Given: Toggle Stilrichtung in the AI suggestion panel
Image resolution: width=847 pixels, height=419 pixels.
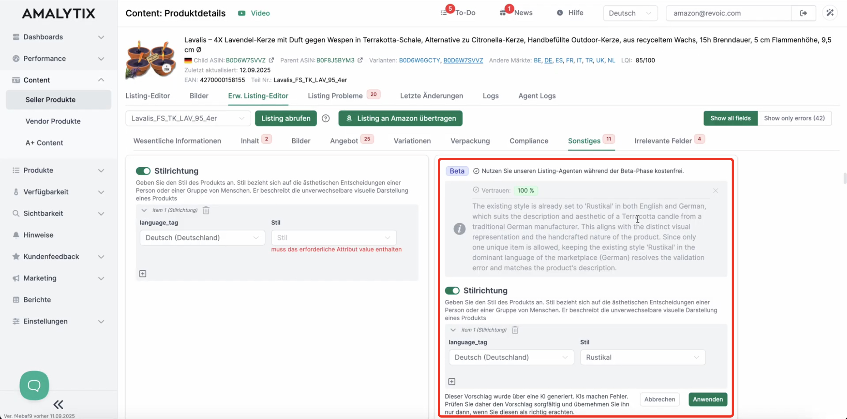Looking at the screenshot, I should [452, 291].
